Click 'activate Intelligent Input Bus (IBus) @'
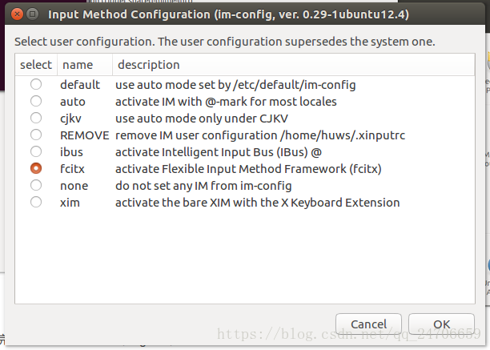The width and height of the screenshot is (490, 350). pyautogui.click(x=219, y=152)
